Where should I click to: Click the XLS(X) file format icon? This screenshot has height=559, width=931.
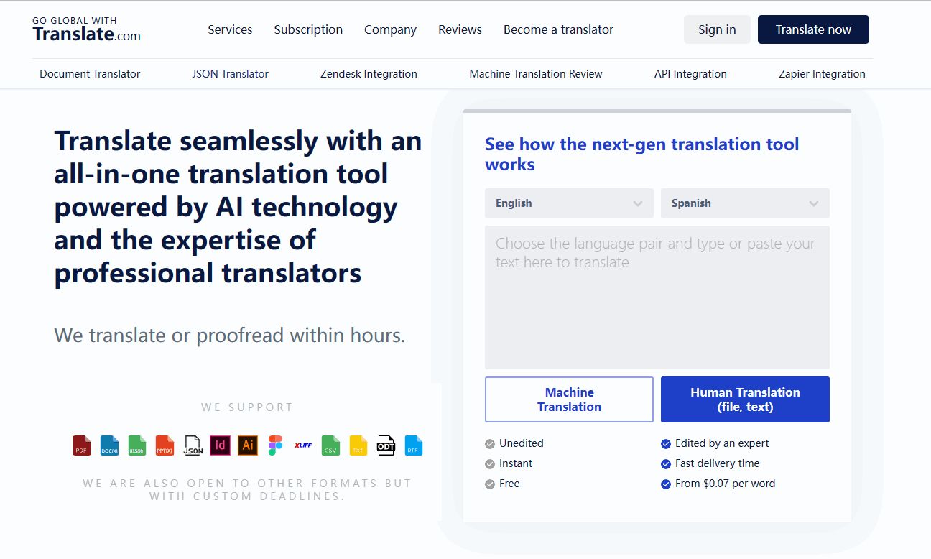(x=137, y=445)
